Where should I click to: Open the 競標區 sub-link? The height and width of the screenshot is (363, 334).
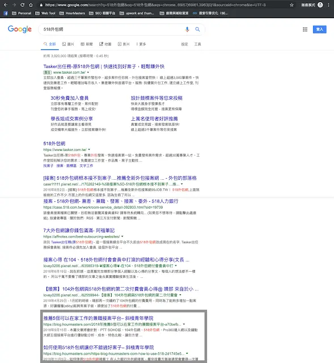tap(71, 166)
